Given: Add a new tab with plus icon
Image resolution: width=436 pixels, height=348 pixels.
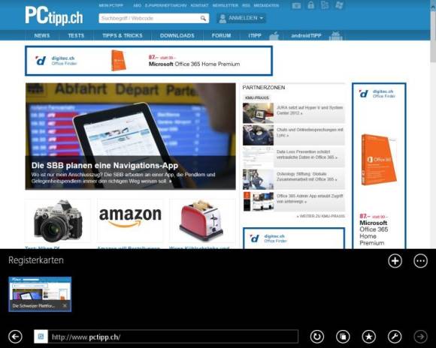Looking at the screenshot, I should pyautogui.click(x=395, y=261).
